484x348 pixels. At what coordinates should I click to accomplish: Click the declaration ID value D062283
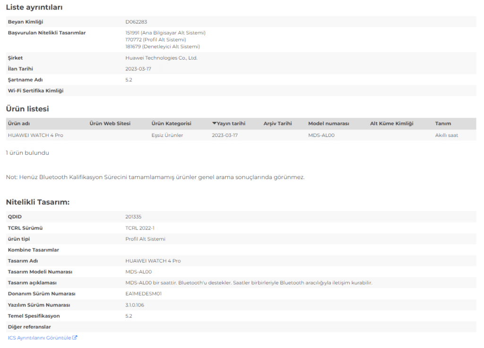136,22
